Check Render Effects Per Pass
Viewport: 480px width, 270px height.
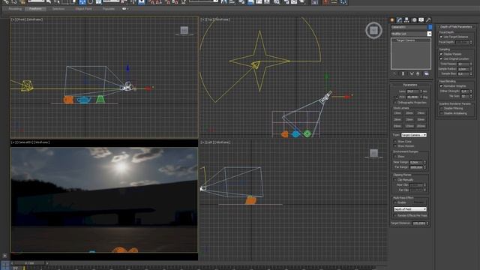point(395,215)
